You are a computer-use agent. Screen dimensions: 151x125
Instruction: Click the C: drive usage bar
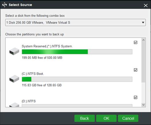pos(77,79)
